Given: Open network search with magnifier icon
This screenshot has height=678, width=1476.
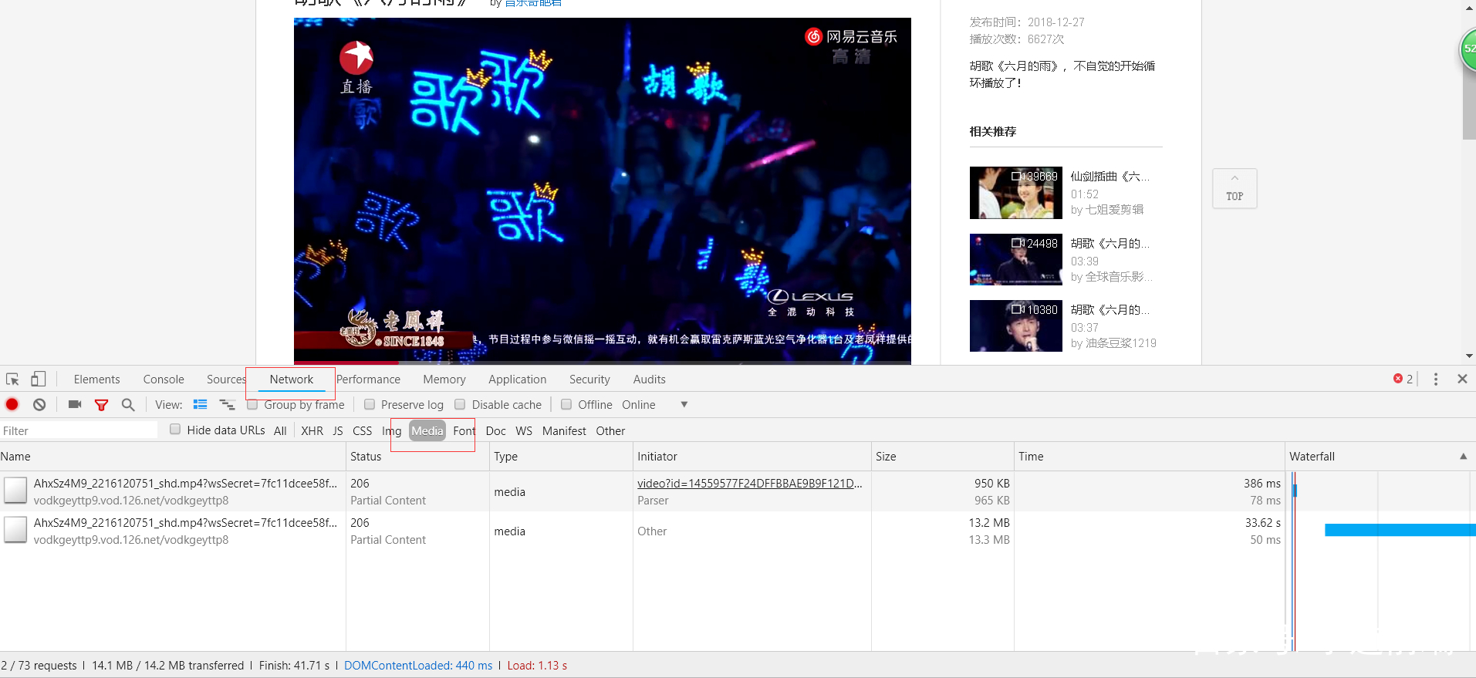Looking at the screenshot, I should pyautogui.click(x=128, y=405).
